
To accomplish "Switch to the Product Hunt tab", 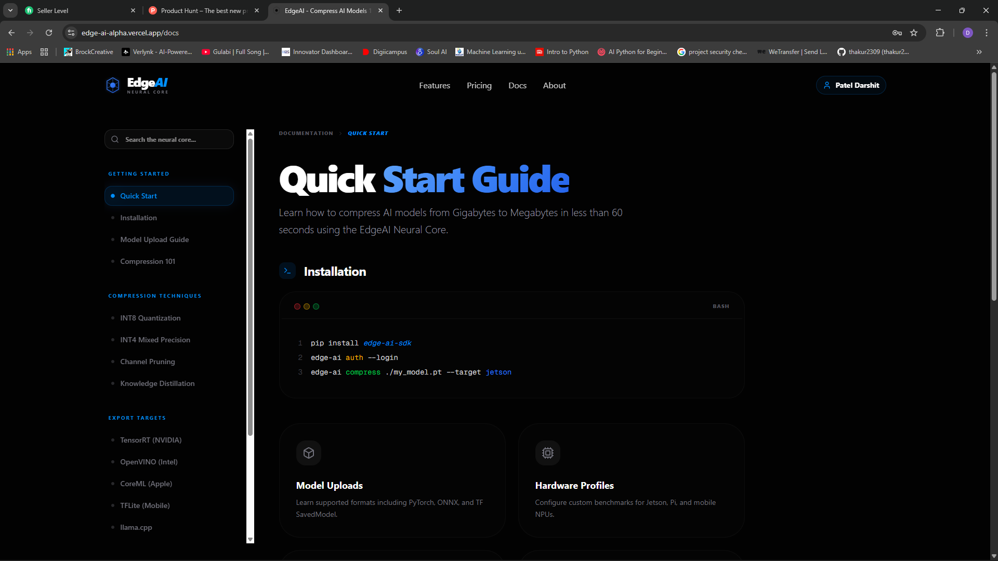I will [204, 10].
